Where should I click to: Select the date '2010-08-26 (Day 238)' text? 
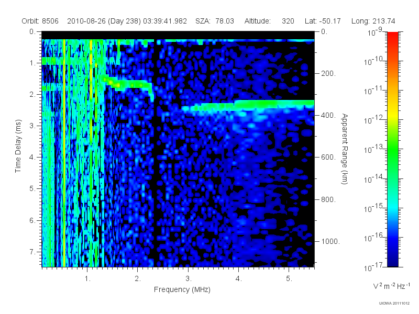point(104,21)
